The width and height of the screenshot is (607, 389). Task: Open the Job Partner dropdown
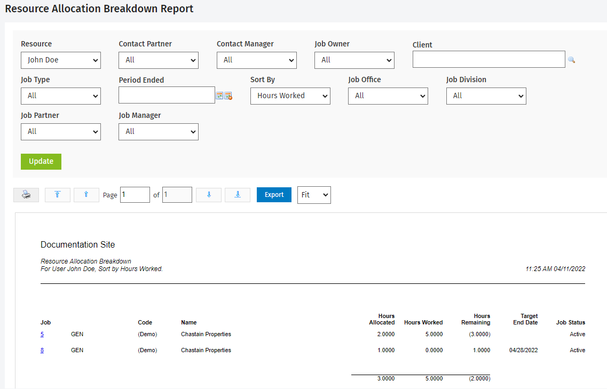61,132
